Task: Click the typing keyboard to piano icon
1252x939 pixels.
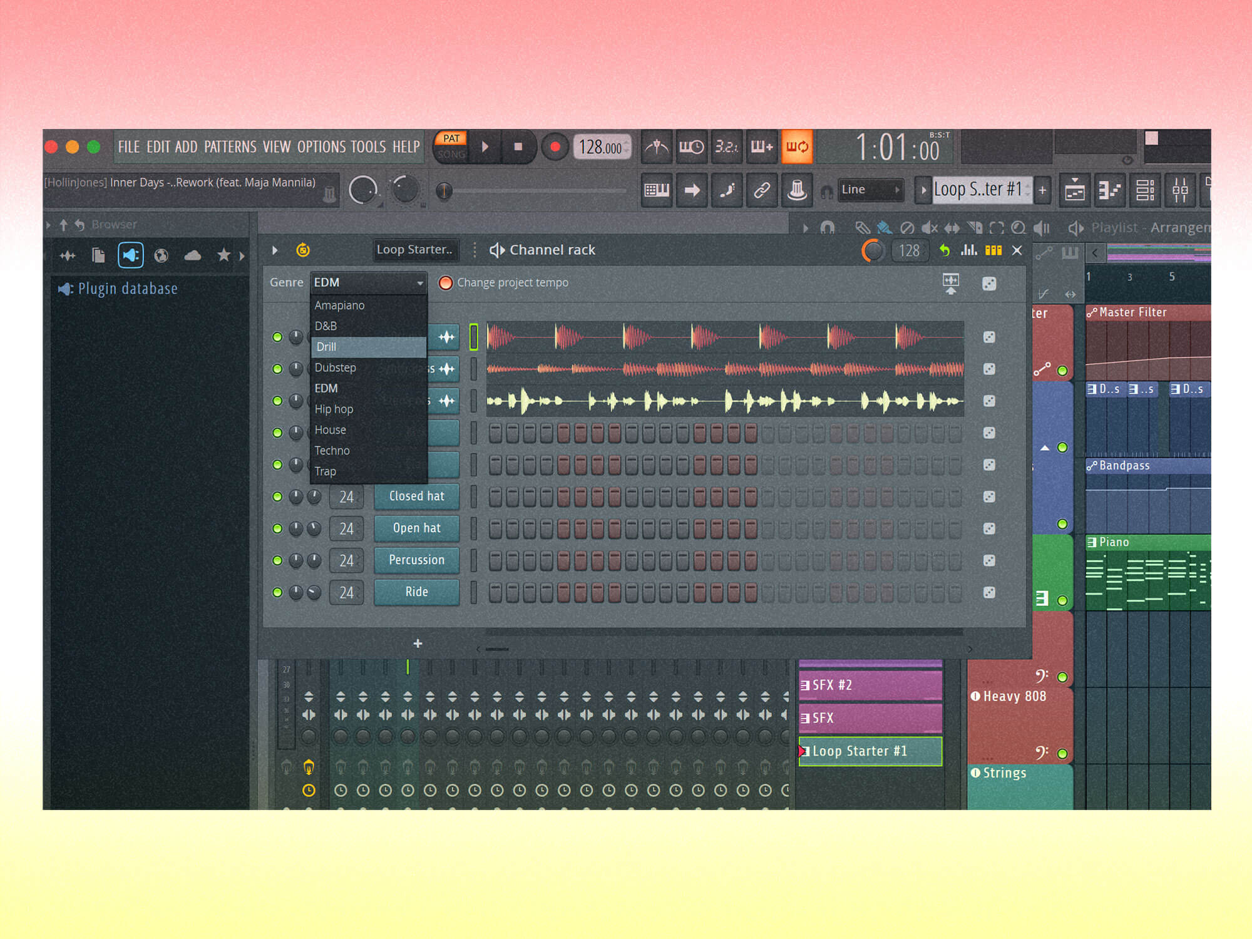Action: [x=656, y=190]
